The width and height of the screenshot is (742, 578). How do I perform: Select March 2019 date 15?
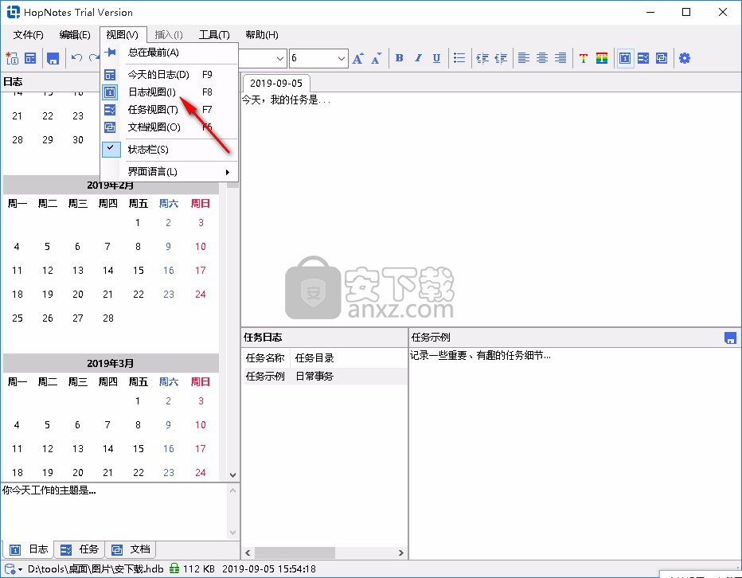click(x=139, y=449)
